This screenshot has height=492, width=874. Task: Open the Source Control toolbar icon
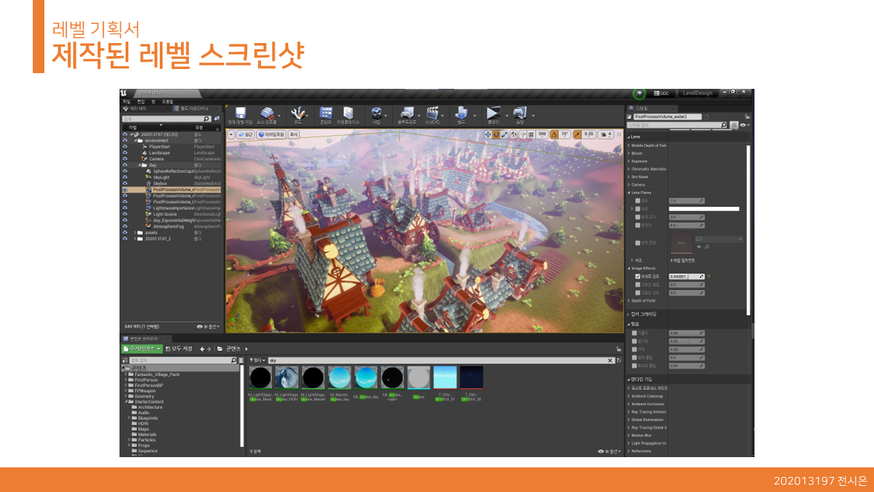click(268, 113)
